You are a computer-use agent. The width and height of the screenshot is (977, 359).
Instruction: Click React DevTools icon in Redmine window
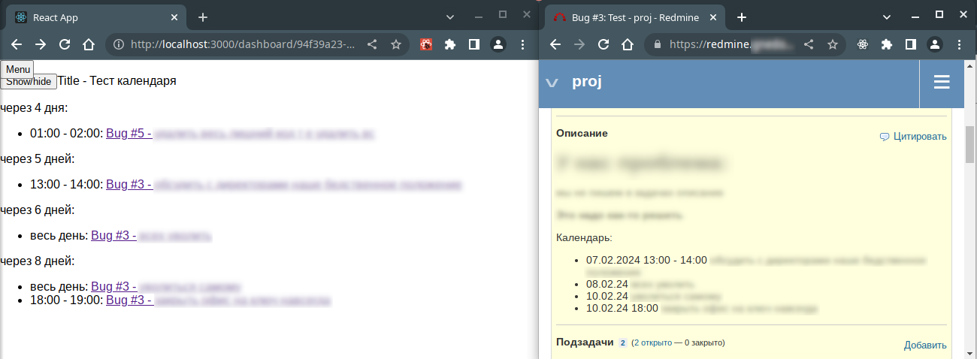click(863, 44)
